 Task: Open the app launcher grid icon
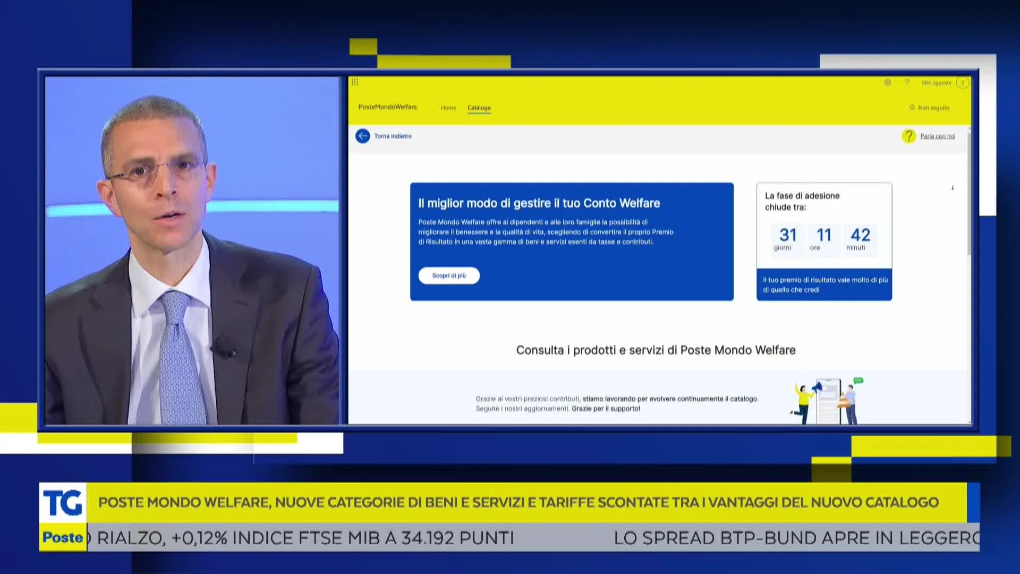pyautogui.click(x=355, y=82)
